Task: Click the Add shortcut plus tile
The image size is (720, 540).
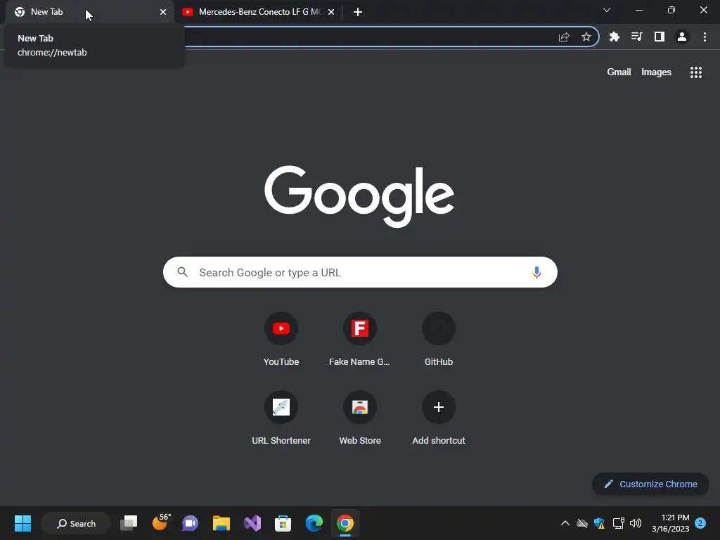Action: tap(439, 407)
